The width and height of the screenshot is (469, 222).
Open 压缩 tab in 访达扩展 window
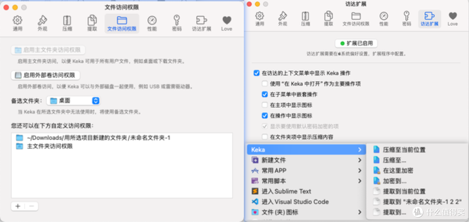pyautogui.click(x=305, y=19)
